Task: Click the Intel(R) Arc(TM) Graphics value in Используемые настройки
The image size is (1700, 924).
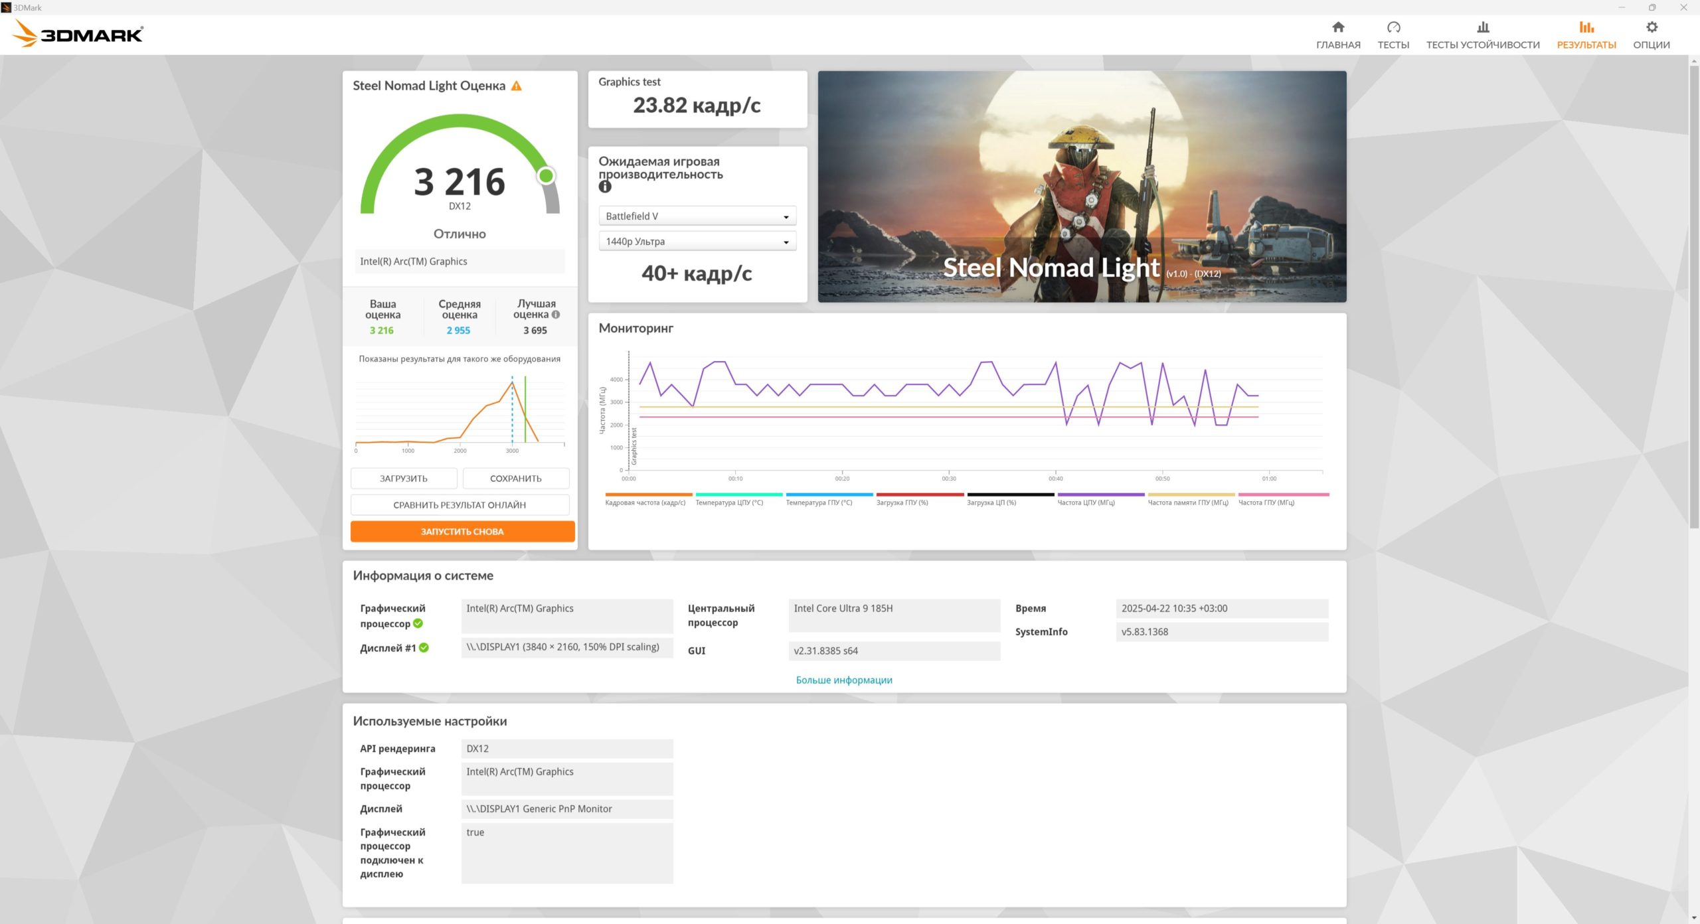Action: pos(567,779)
